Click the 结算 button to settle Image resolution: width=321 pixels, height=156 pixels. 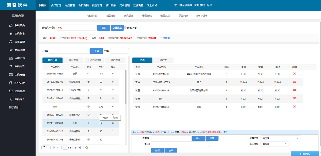(x=157, y=150)
